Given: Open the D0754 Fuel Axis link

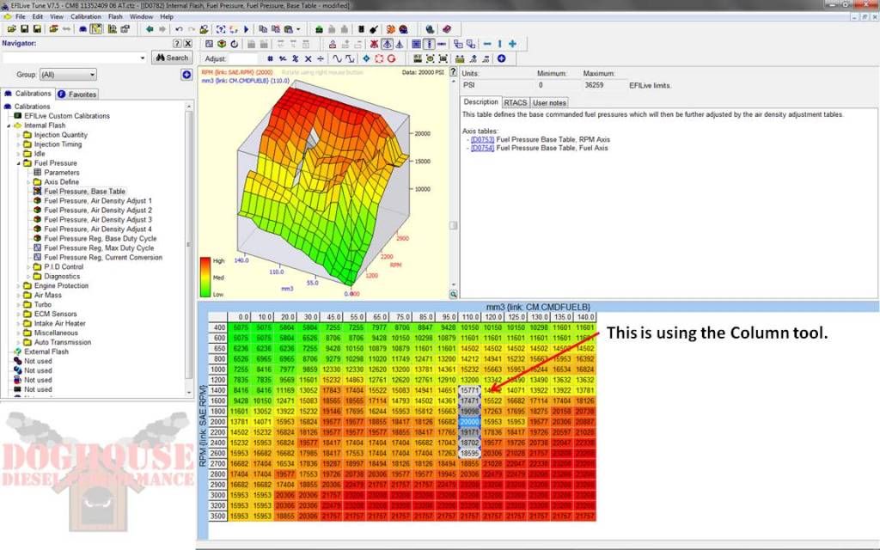Looking at the screenshot, I should coord(482,148).
